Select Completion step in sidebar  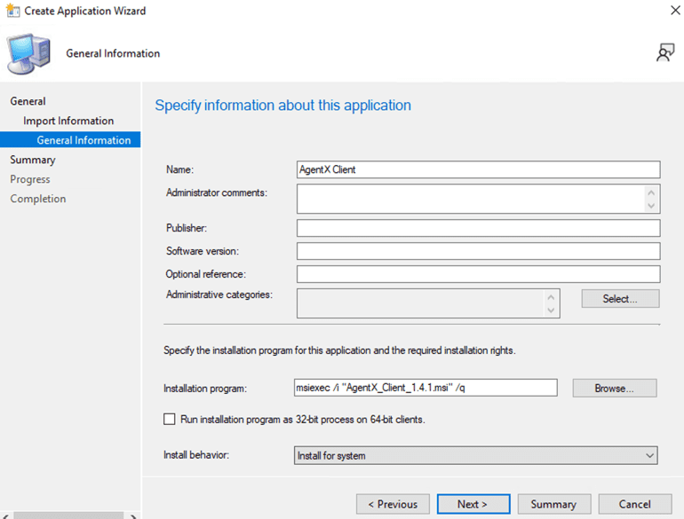pos(38,199)
